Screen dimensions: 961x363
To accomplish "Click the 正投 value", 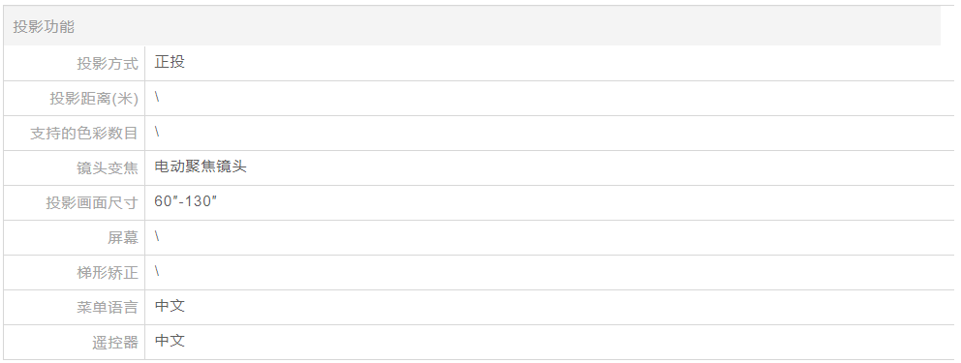I will [170, 62].
